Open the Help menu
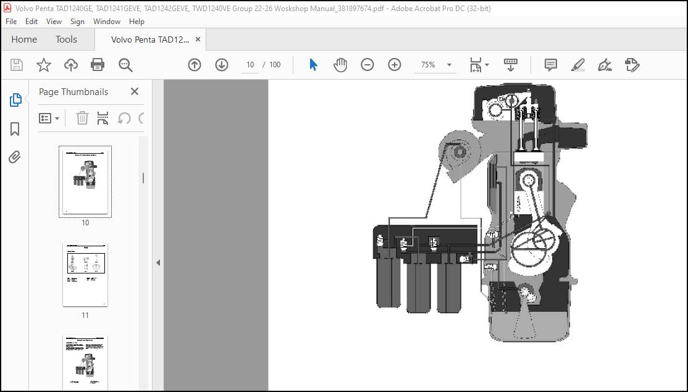The height and width of the screenshot is (392, 688). (x=136, y=22)
